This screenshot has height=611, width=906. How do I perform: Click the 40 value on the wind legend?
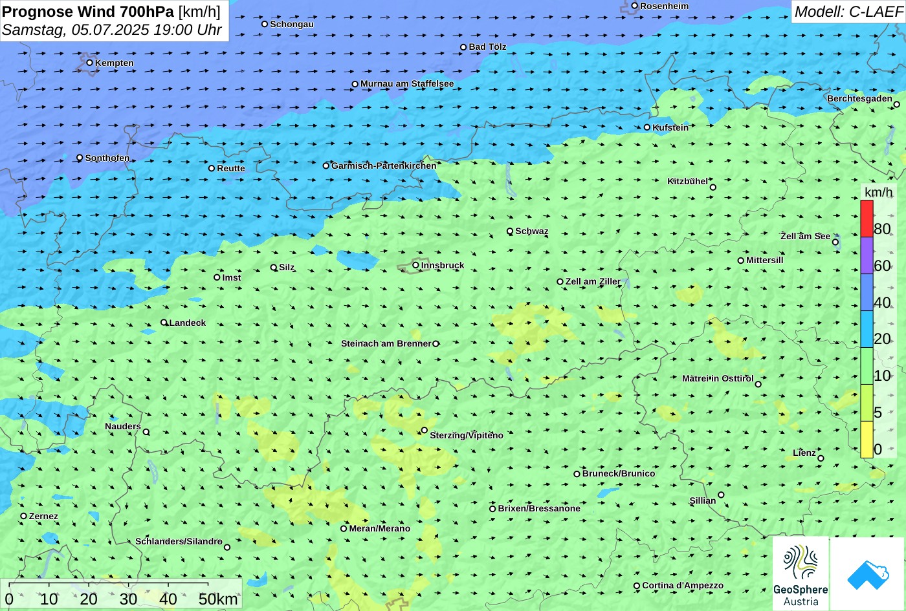pos(882,303)
